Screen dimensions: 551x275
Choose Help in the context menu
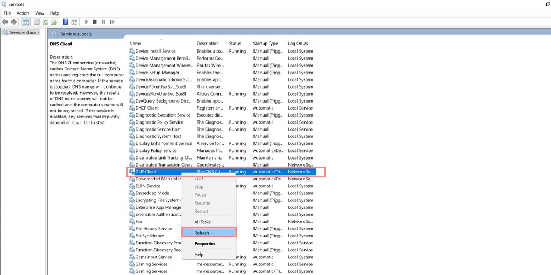click(x=209, y=254)
